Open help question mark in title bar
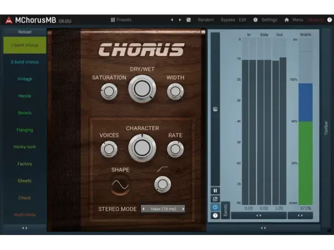 click(330, 20)
